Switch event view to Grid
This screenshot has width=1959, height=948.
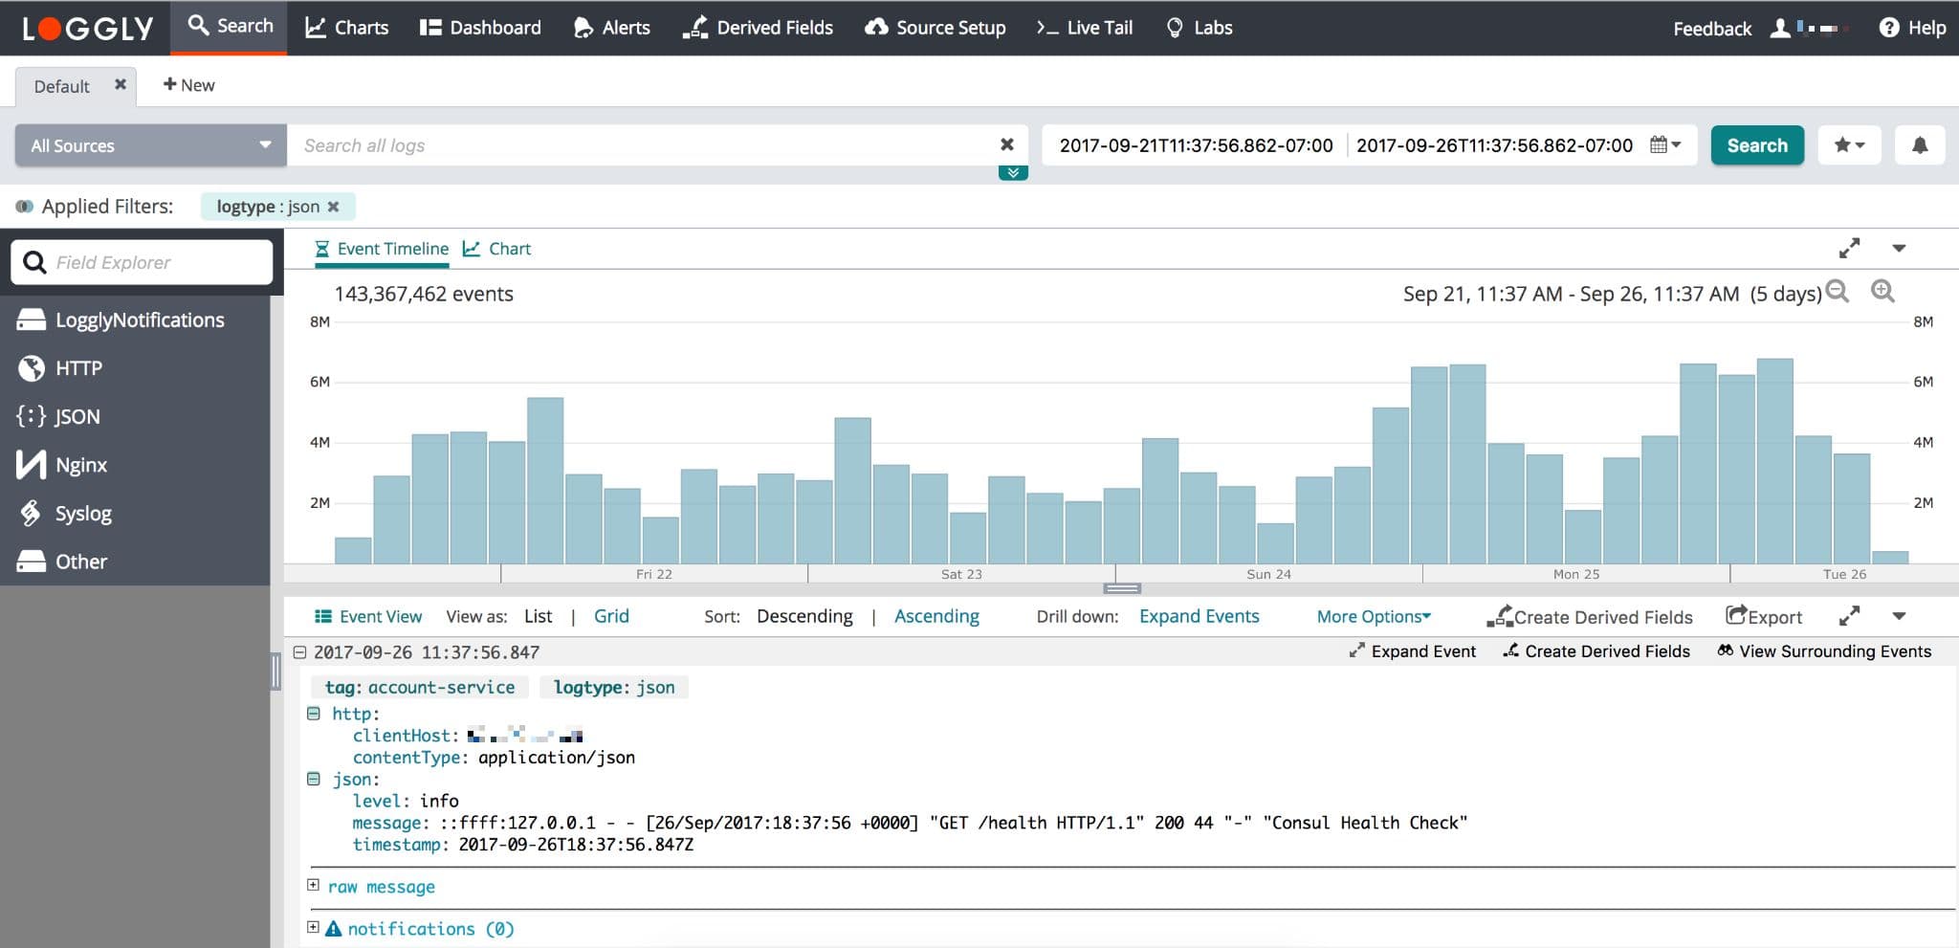[611, 617]
